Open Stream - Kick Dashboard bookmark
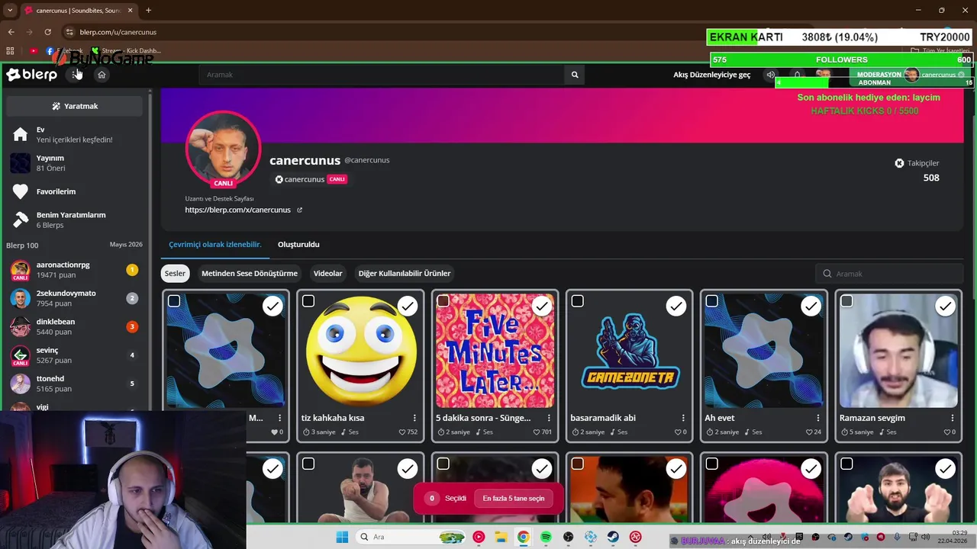 pos(126,51)
